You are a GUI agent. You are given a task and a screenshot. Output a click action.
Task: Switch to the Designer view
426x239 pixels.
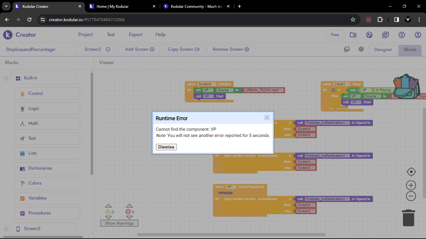pos(383,49)
